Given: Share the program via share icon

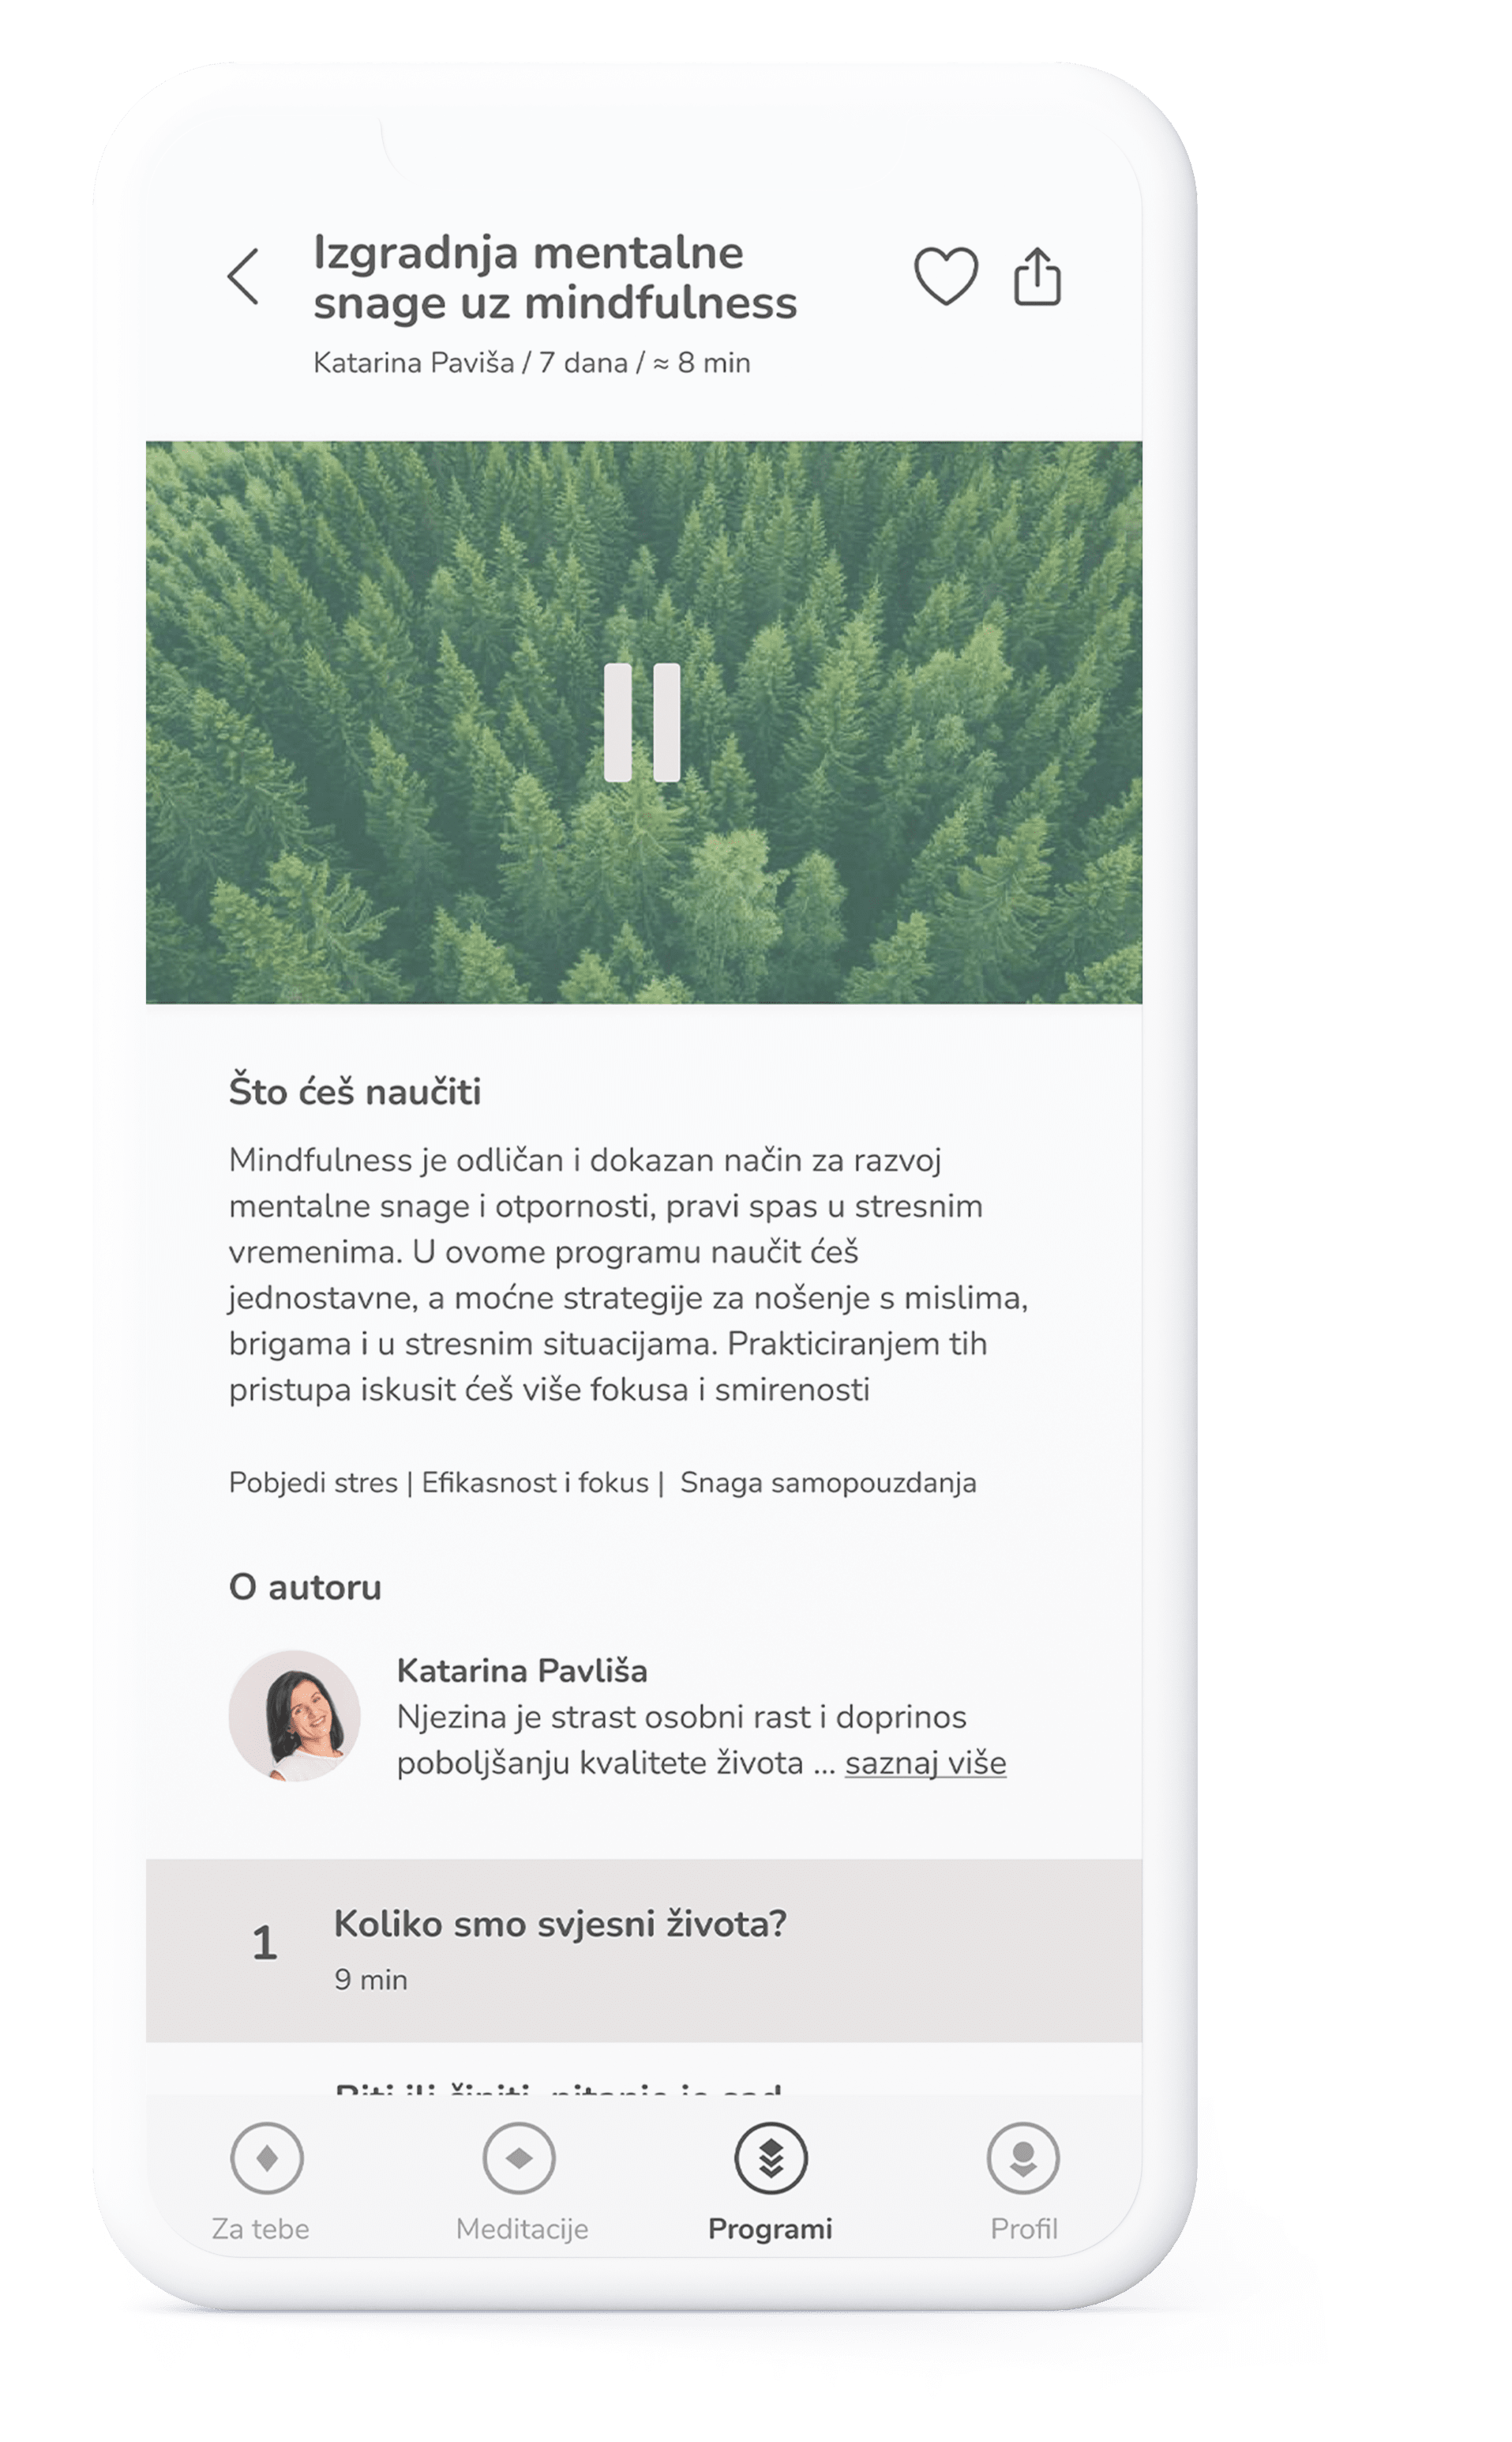Looking at the screenshot, I should coord(1037,275).
